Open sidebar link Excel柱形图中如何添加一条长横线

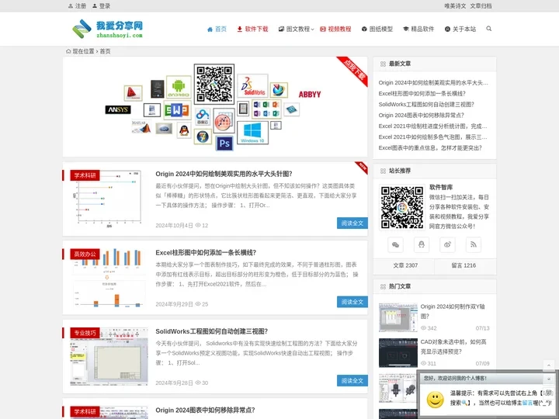[x=422, y=93]
